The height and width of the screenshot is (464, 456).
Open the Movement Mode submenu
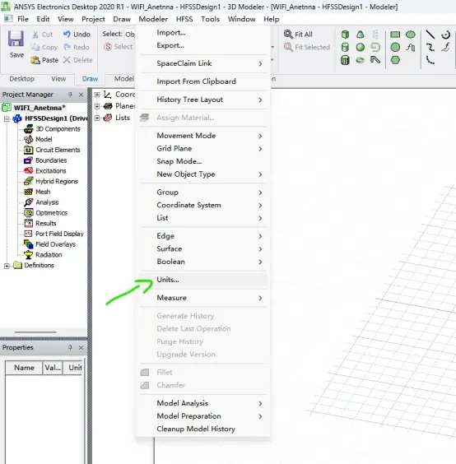coord(203,136)
